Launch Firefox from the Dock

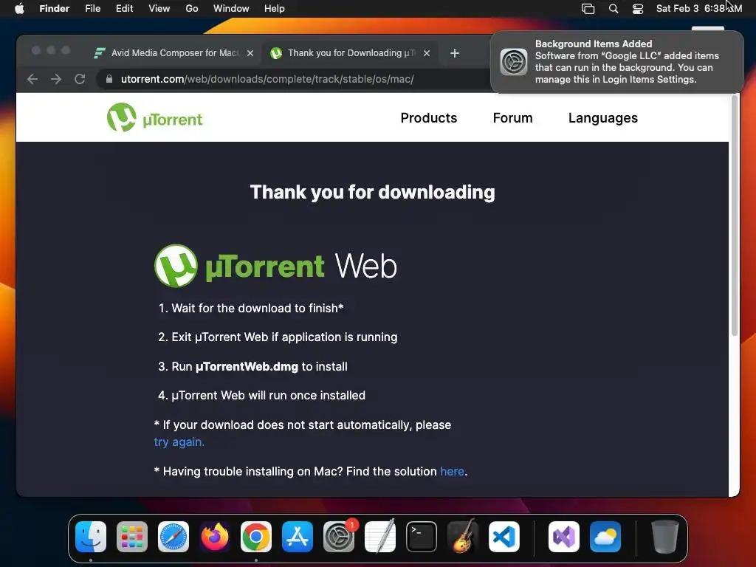(215, 537)
